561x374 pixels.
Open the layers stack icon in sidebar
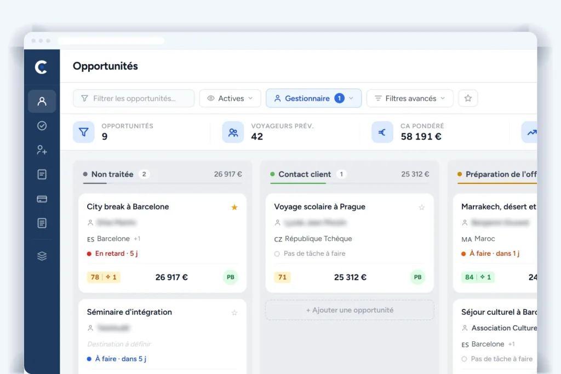42,256
